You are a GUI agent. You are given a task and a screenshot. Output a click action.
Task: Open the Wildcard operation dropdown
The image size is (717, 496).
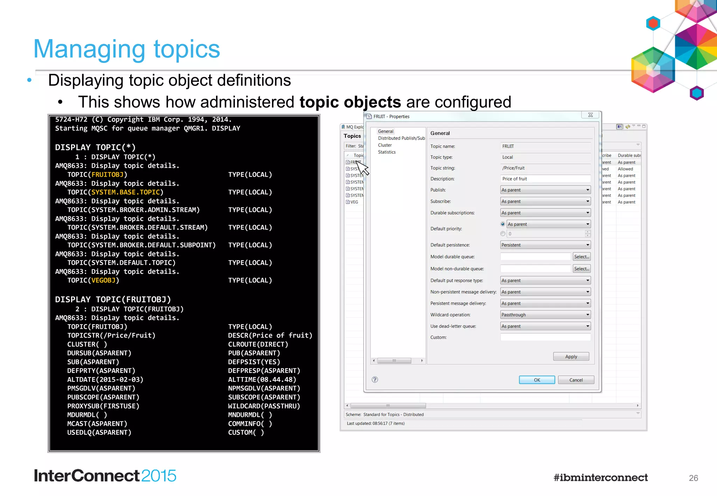545,314
